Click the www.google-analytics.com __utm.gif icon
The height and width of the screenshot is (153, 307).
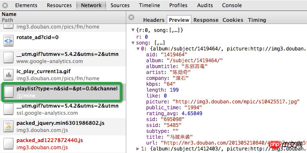point(8,58)
